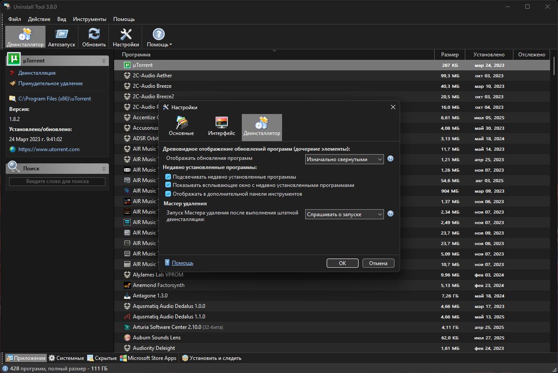Open the Инструменты menu
Image resolution: width=558 pixels, height=373 pixels.
tap(90, 19)
